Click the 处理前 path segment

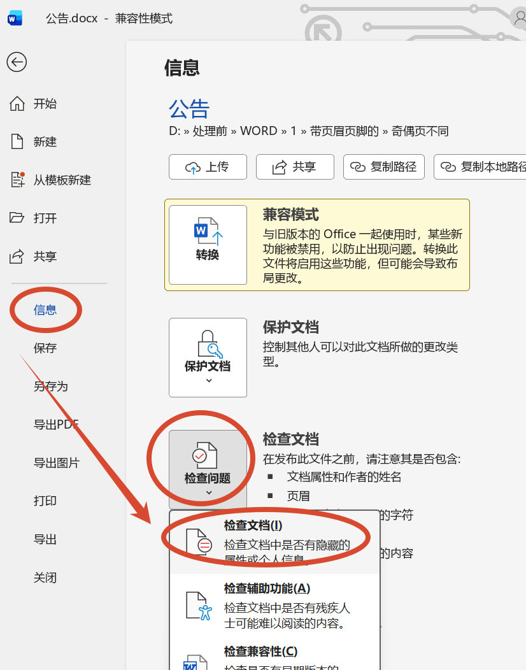point(210,131)
